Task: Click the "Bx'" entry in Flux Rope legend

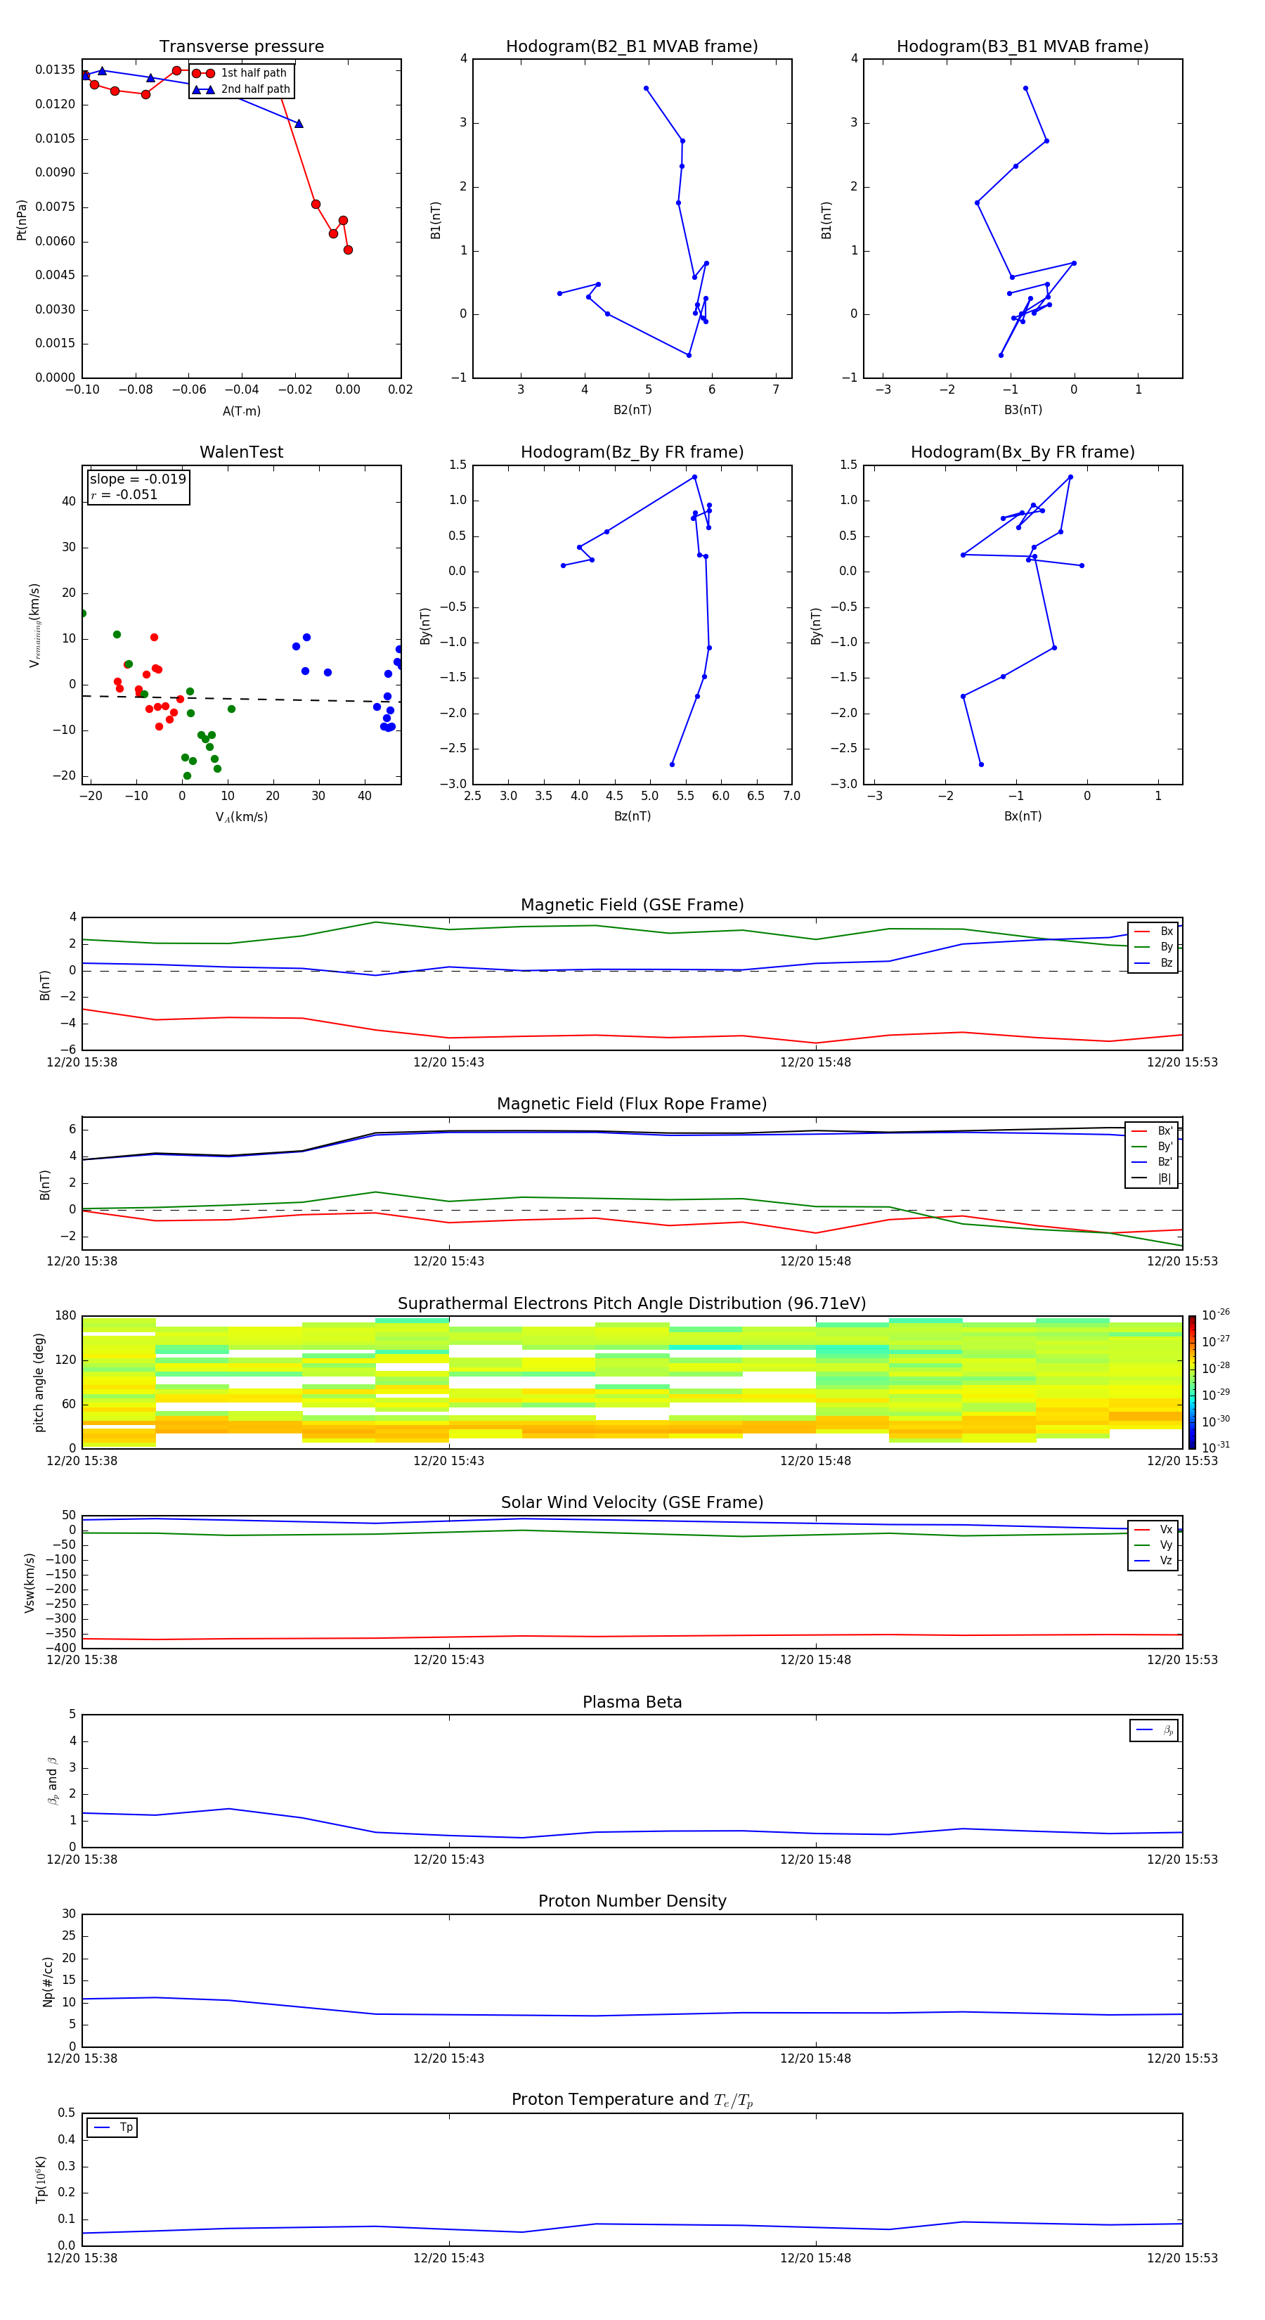Action: coord(1153,1131)
